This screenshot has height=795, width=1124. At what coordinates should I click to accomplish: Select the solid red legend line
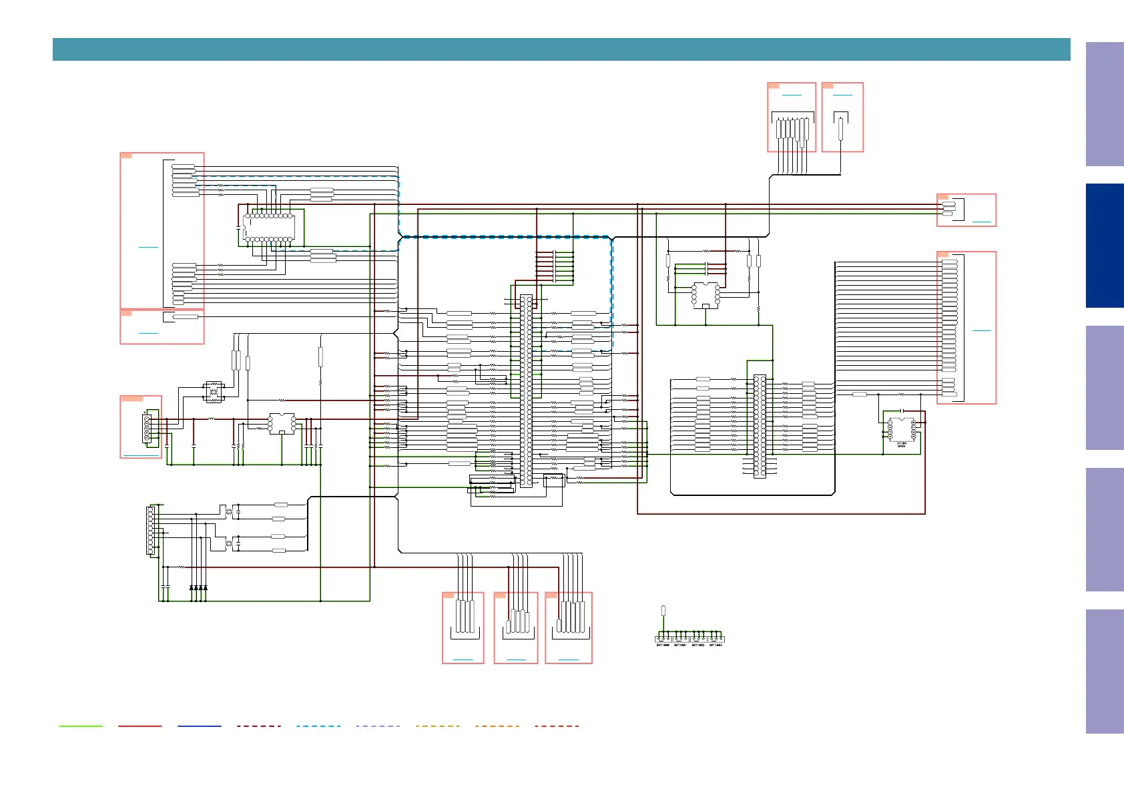coord(140,726)
